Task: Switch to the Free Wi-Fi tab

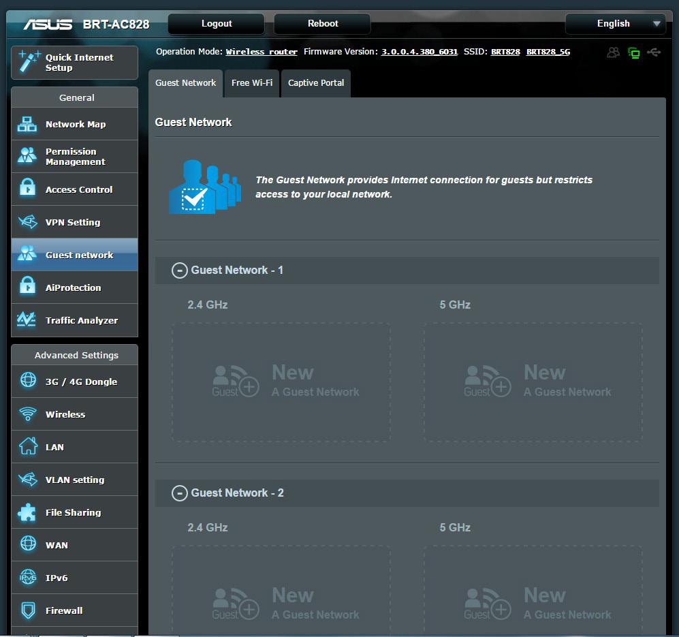Action: tap(252, 83)
